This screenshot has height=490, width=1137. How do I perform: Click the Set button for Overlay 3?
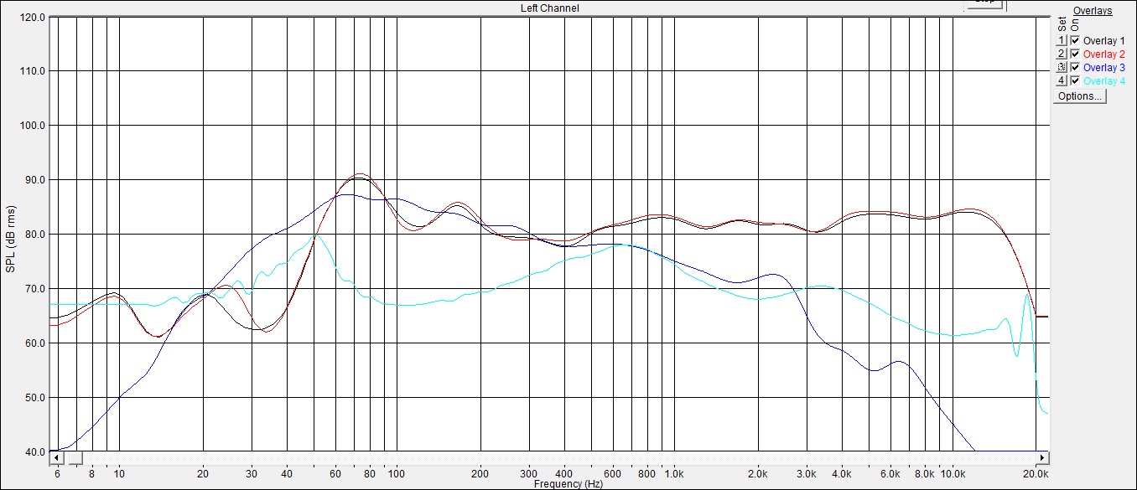(x=1061, y=67)
